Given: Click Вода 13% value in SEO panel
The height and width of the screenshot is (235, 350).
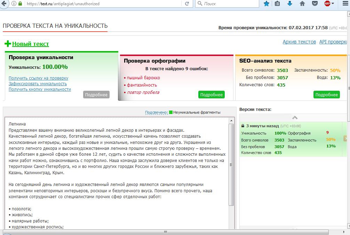Looking at the screenshot, I should pos(335,78).
